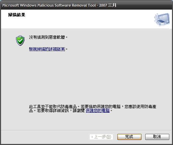Image resolution: width=173 pixels, height=145 pixels.
Task: Finish the wizard with 完成
Action: coord(129,137)
